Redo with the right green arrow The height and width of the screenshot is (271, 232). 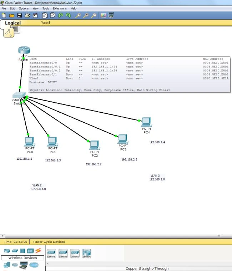tap(68, 16)
